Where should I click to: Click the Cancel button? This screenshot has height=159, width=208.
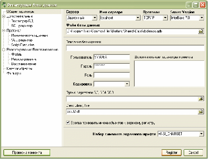click(x=193, y=153)
